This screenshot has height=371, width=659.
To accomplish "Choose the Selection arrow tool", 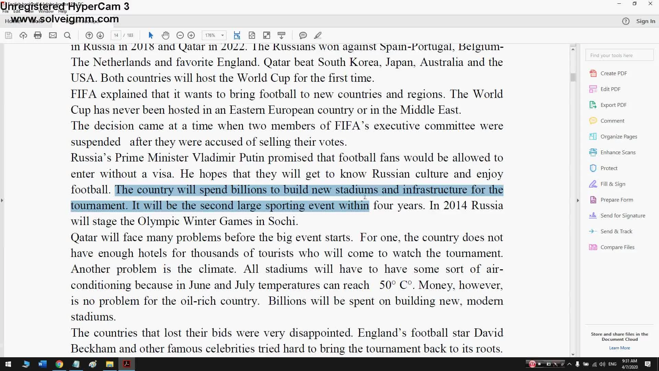I will click(151, 35).
